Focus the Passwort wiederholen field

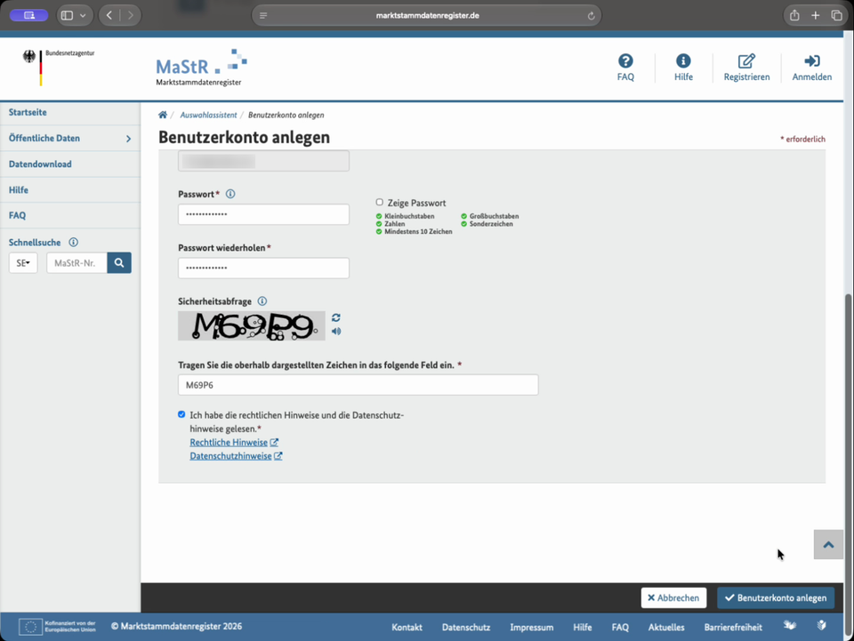263,268
